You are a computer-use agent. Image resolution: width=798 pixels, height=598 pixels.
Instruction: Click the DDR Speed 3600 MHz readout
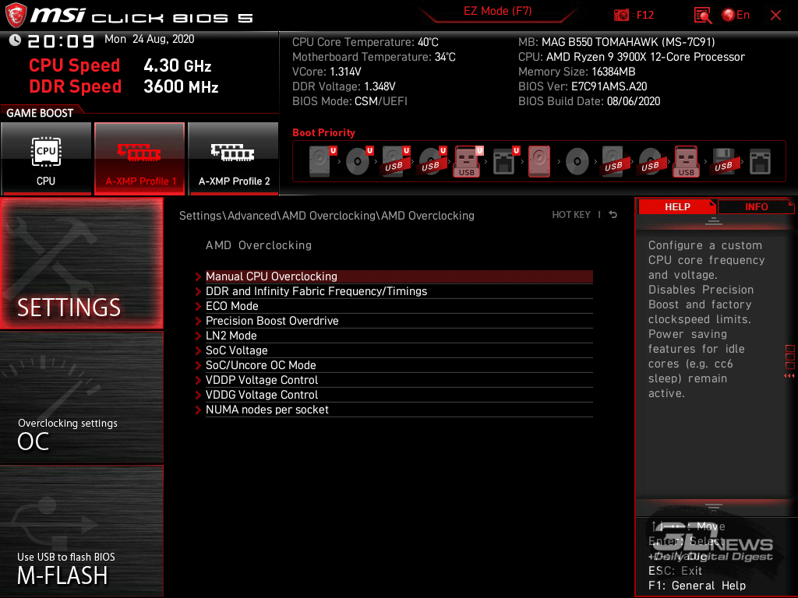(x=124, y=86)
